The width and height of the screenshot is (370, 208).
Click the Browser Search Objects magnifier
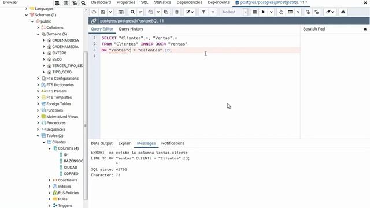(83, 3)
